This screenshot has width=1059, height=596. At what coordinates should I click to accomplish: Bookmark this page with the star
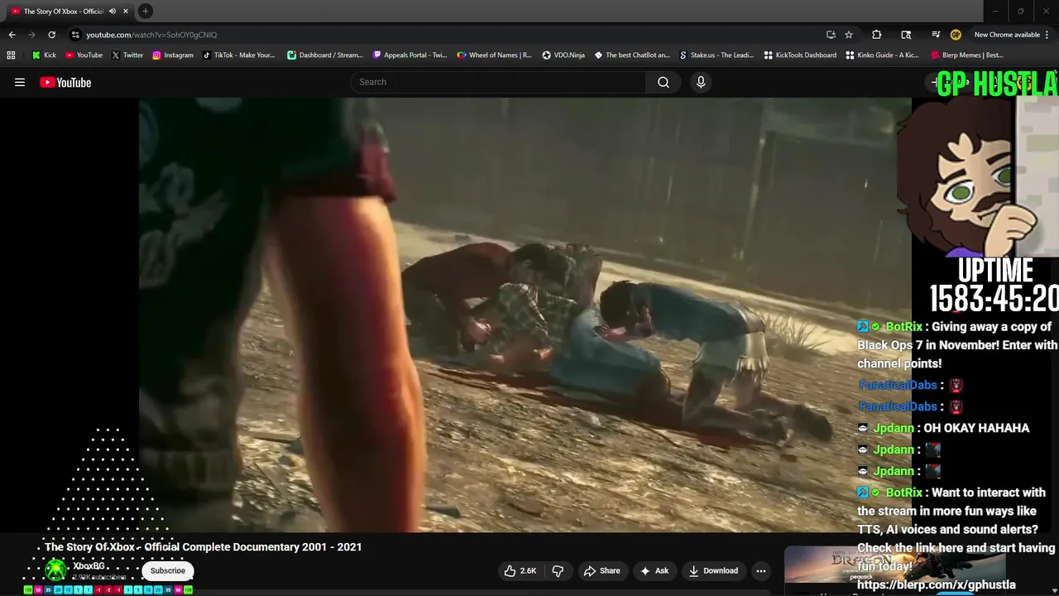849,35
